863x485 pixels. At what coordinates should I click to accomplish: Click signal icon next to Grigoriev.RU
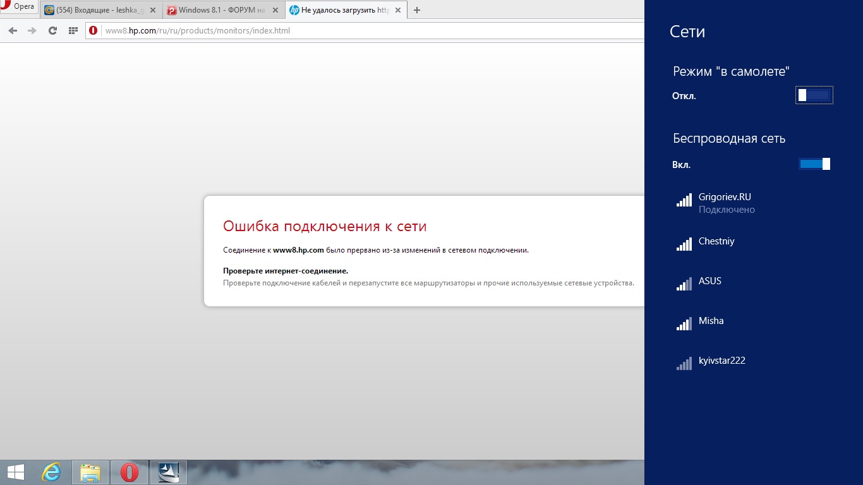coord(684,201)
